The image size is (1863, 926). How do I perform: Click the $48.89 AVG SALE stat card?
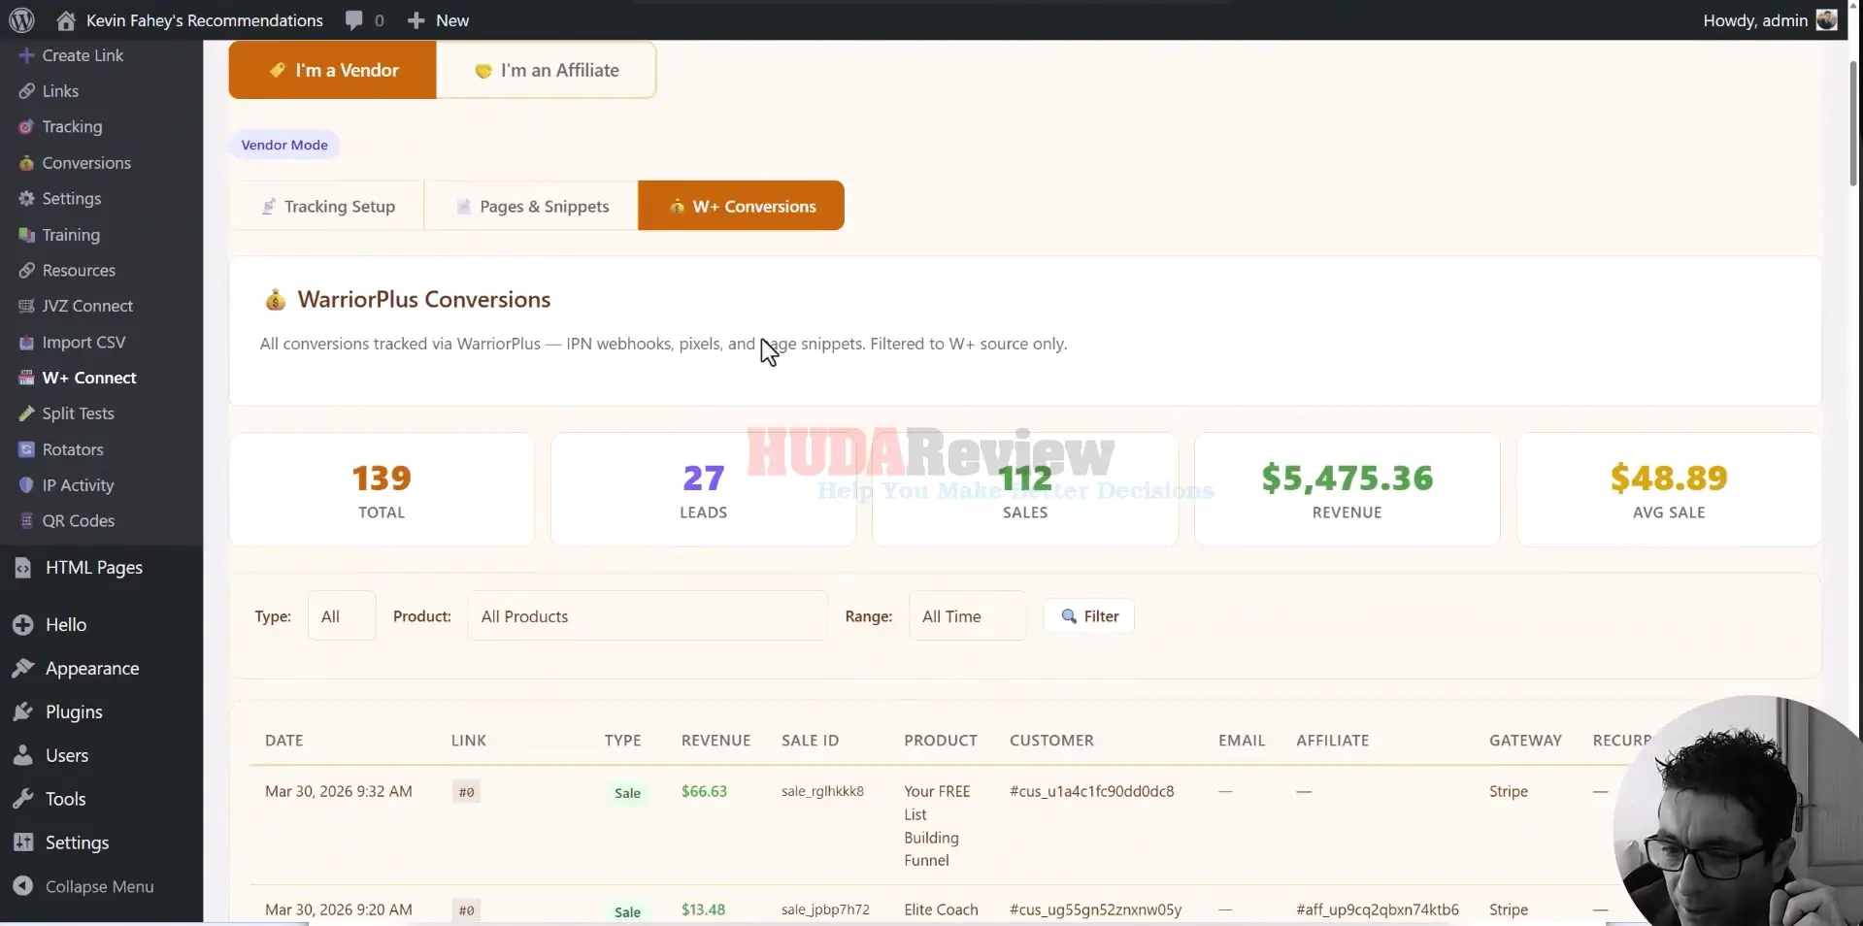point(1669,489)
